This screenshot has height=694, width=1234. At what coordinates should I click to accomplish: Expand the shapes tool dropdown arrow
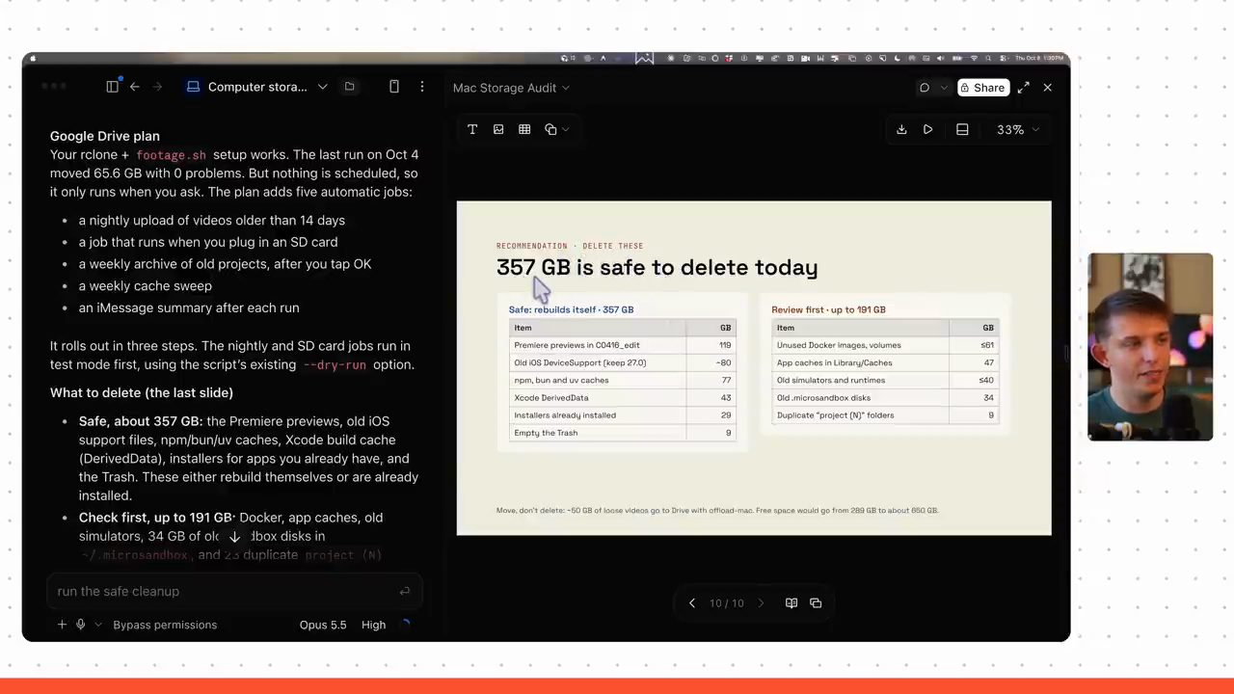click(566, 129)
